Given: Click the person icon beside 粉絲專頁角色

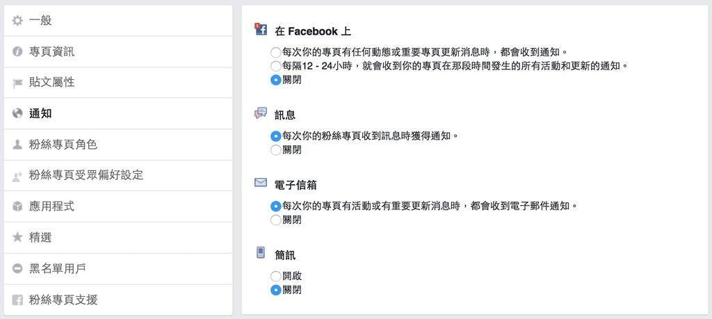Looking at the screenshot, I should [17, 145].
